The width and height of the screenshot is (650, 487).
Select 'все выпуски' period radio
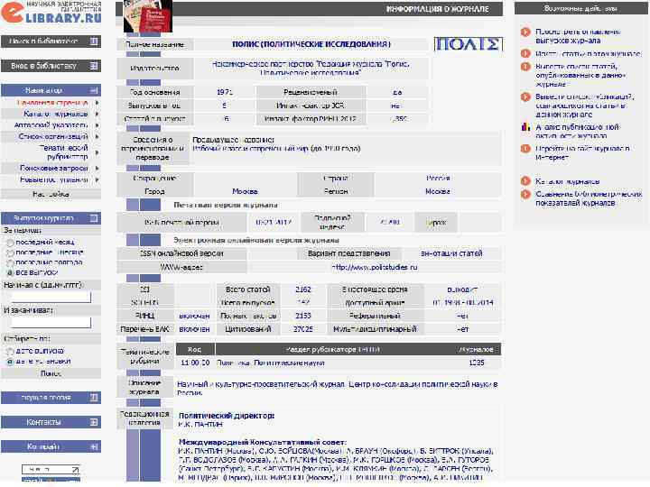pos(10,273)
